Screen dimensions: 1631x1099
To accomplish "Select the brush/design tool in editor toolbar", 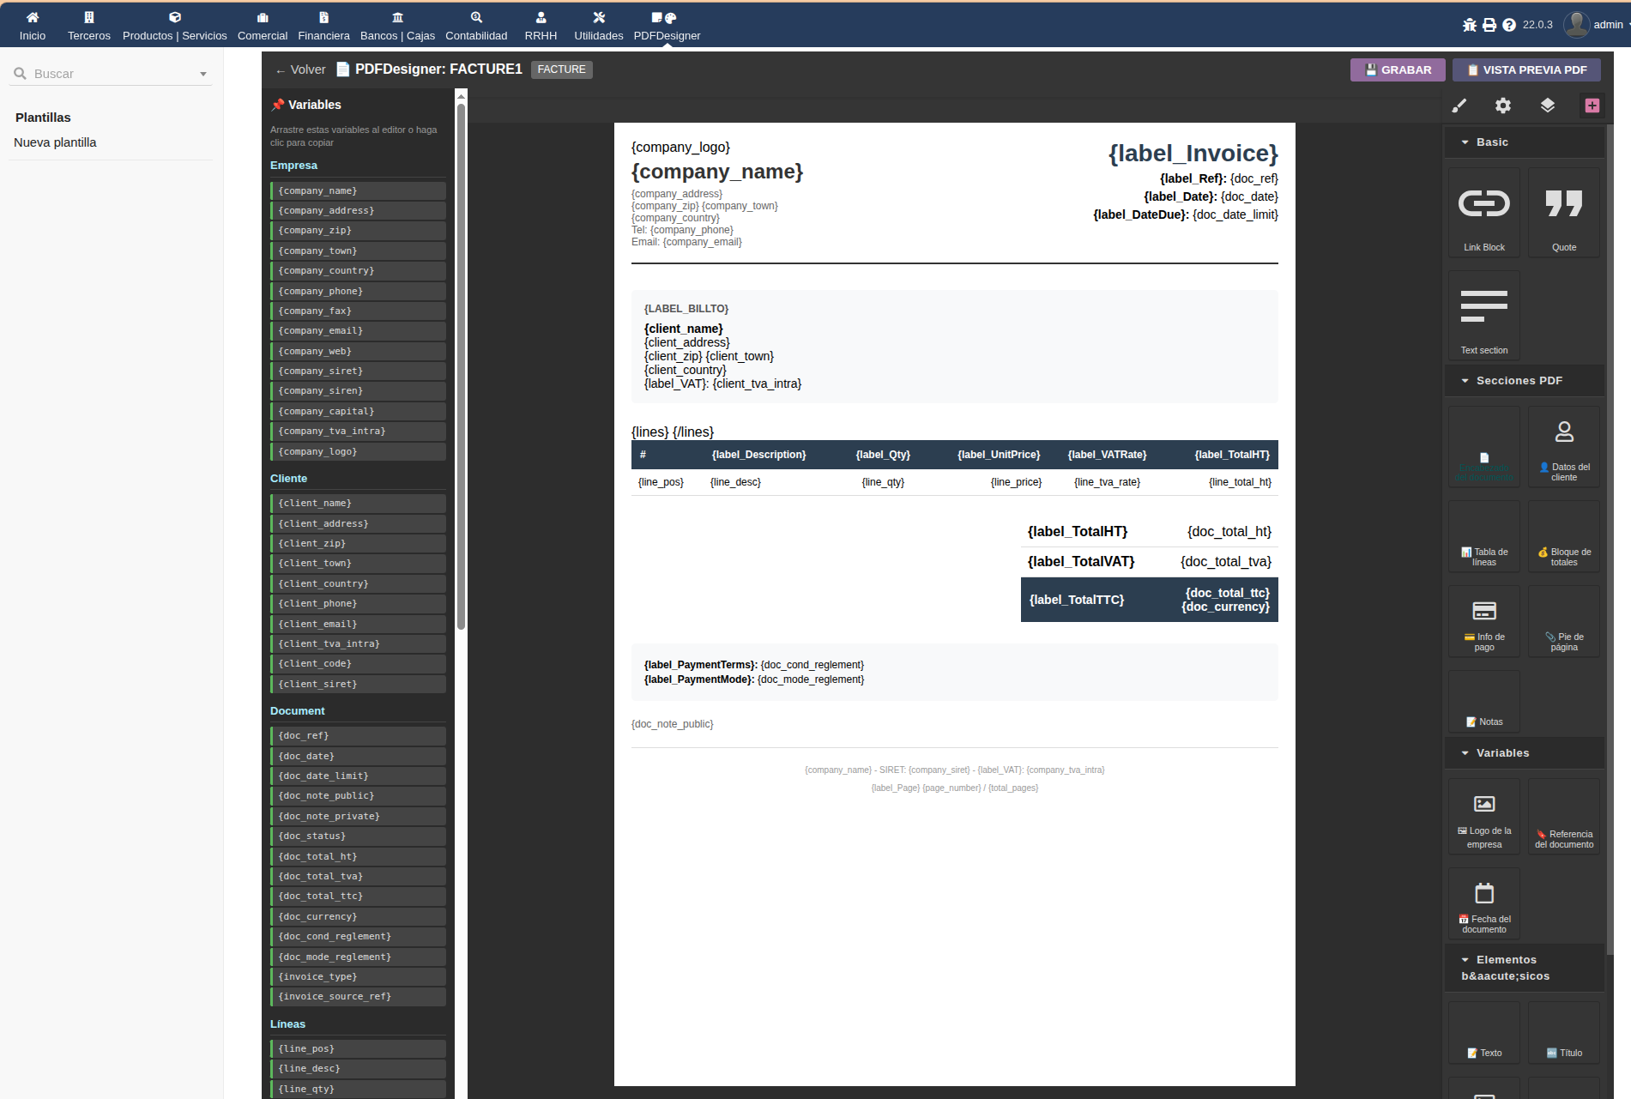I will [x=1459, y=105].
